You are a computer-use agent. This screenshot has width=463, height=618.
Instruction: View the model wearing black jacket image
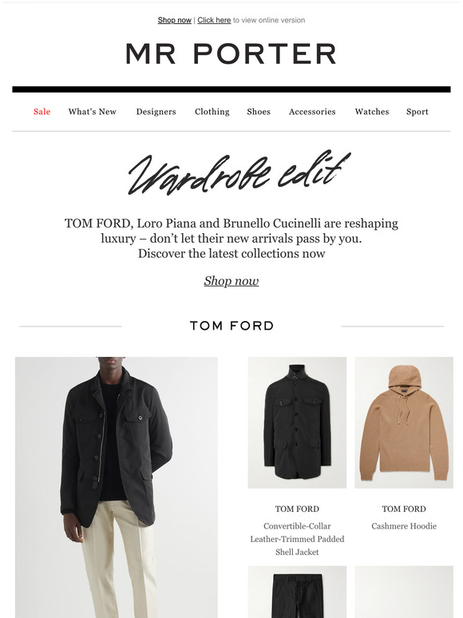point(117,488)
